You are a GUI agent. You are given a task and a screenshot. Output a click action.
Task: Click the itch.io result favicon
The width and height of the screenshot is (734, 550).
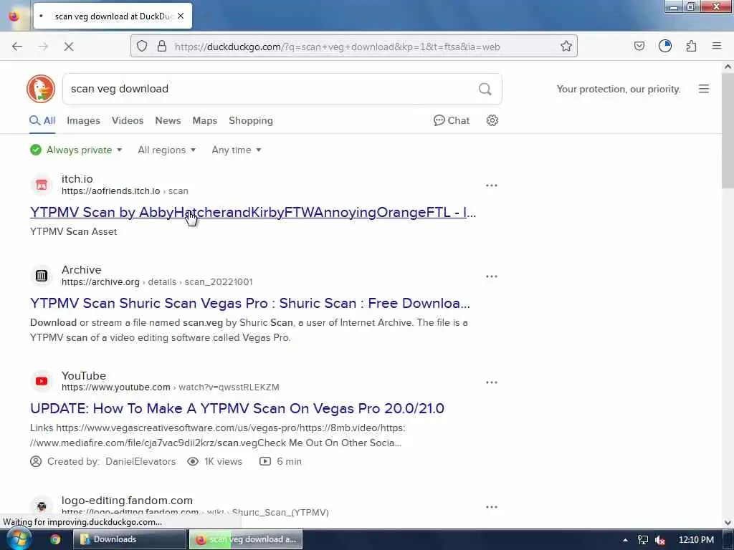pos(42,185)
